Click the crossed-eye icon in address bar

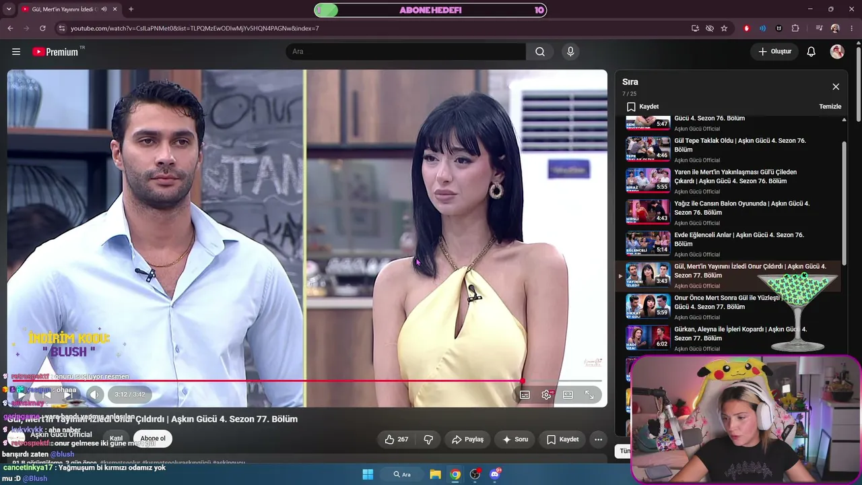(x=710, y=28)
